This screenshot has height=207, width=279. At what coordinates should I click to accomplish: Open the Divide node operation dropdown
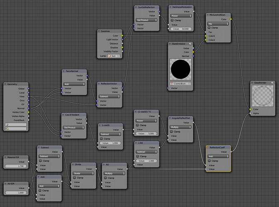pyautogui.click(x=83, y=173)
